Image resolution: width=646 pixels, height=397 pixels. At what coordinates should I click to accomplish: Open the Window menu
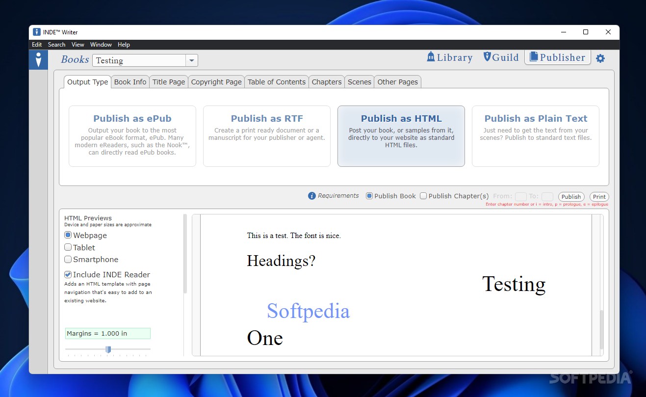101,45
